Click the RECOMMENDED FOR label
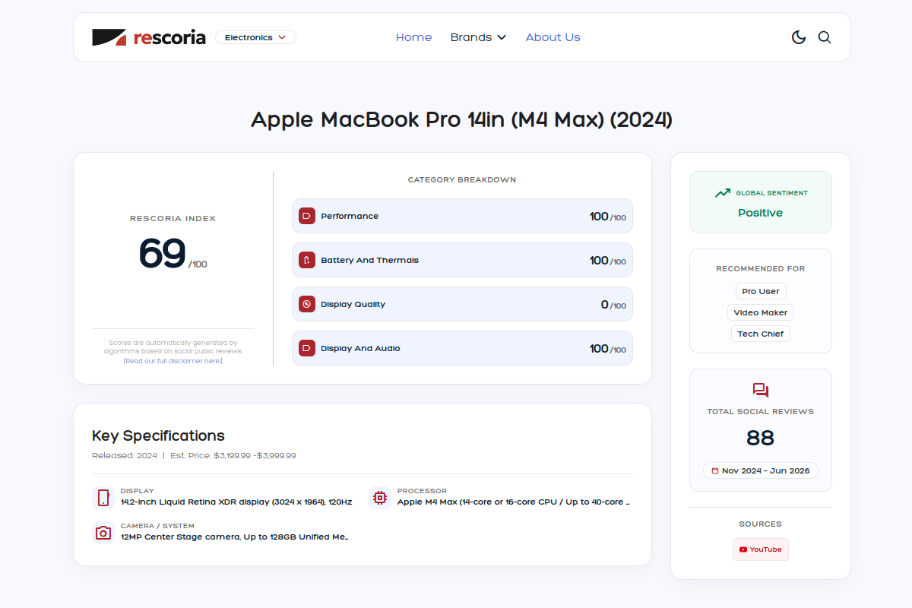 point(761,268)
